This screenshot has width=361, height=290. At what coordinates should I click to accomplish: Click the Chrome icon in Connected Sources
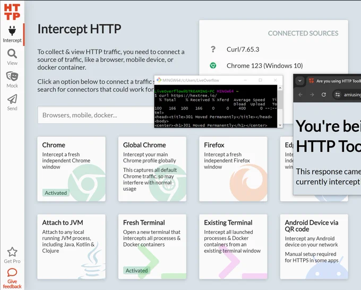point(213,66)
